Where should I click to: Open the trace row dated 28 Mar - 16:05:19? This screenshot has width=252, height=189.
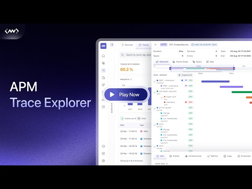click(135, 146)
